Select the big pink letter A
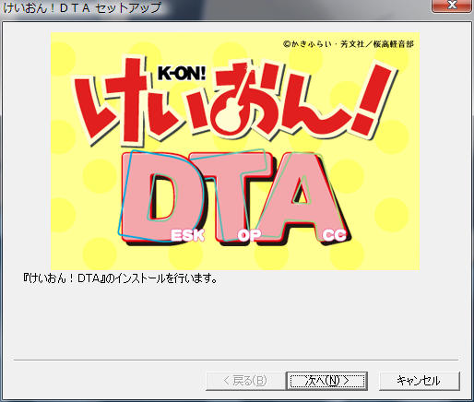The width and height of the screenshot is (474, 402). point(302,196)
